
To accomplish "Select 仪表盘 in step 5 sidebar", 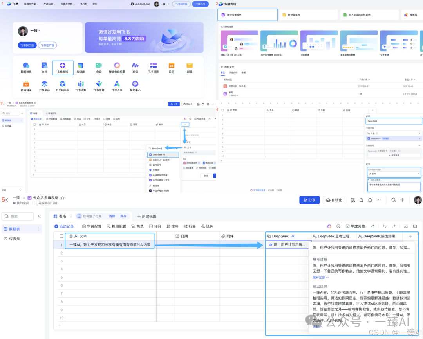I will click(22, 239).
